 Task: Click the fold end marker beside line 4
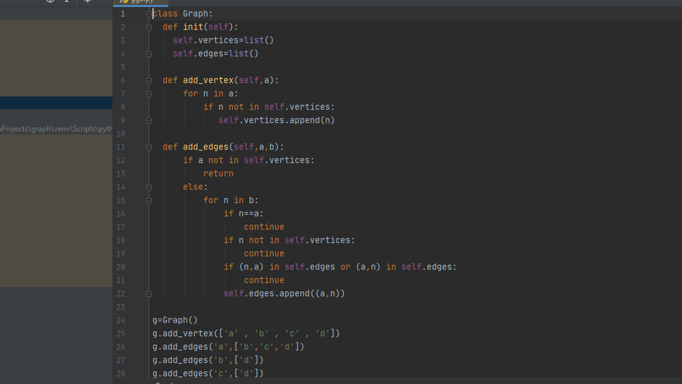pyautogui.click(x=149, y=53)
